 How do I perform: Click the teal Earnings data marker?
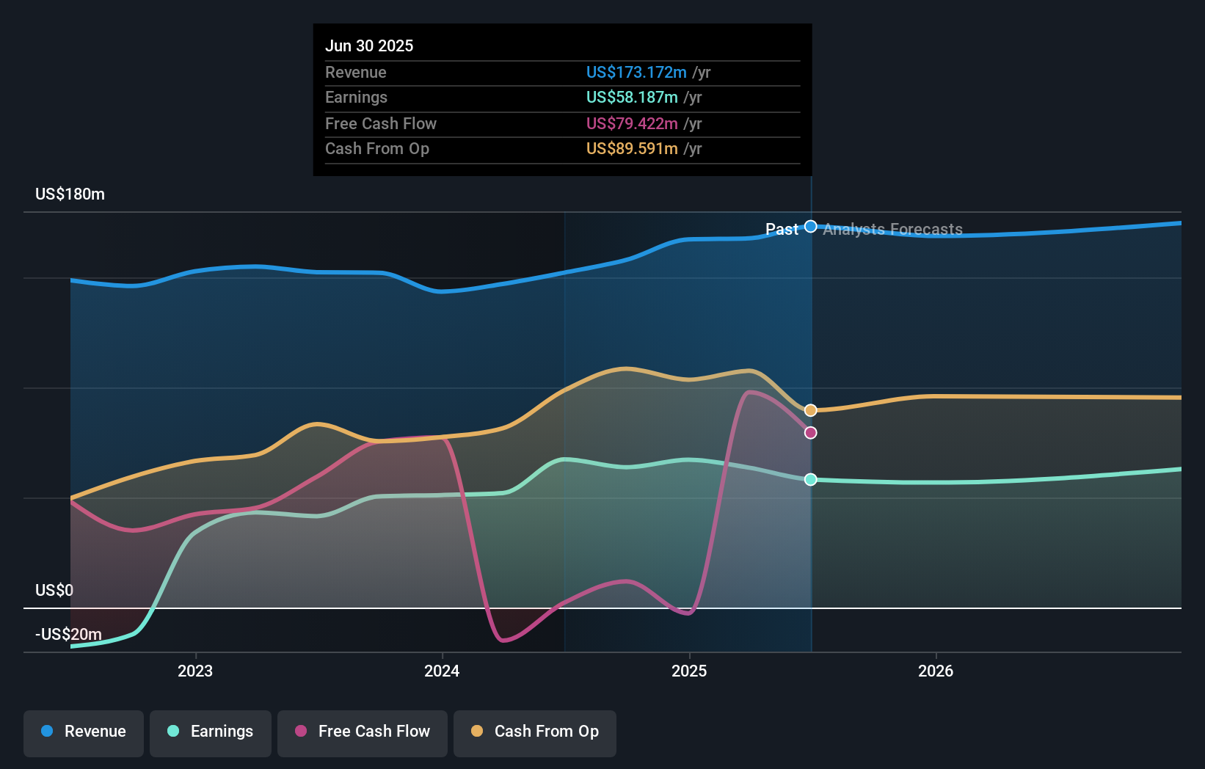(x=811, y=479)
